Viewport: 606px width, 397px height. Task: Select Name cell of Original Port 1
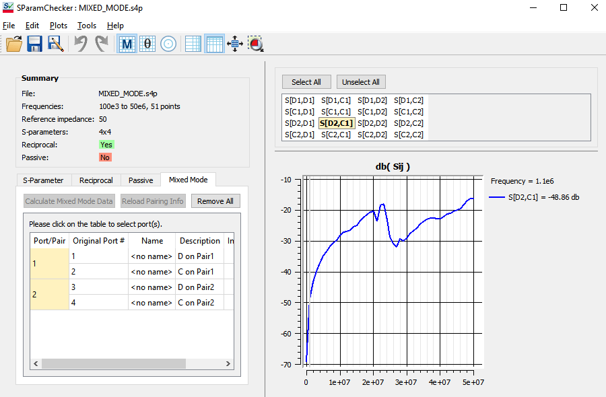[x=152, y=256]
